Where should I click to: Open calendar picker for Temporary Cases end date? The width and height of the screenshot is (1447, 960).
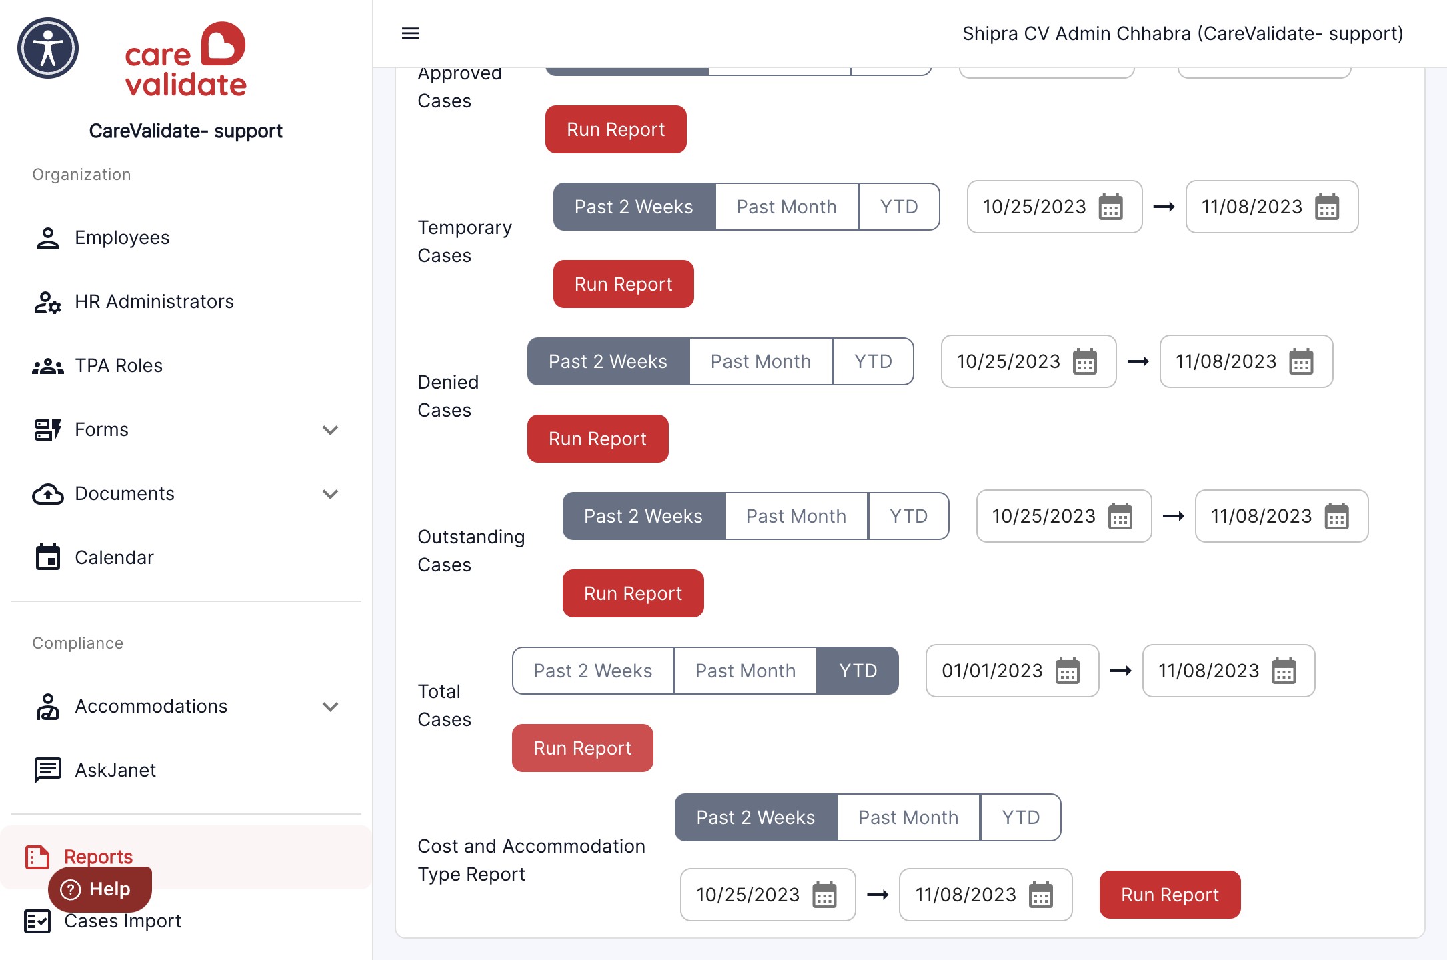[x=1327, y=207]
